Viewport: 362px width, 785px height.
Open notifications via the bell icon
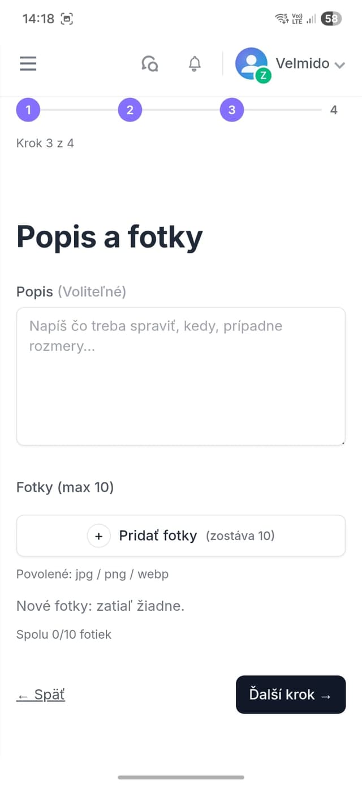[x=194, y=63]
